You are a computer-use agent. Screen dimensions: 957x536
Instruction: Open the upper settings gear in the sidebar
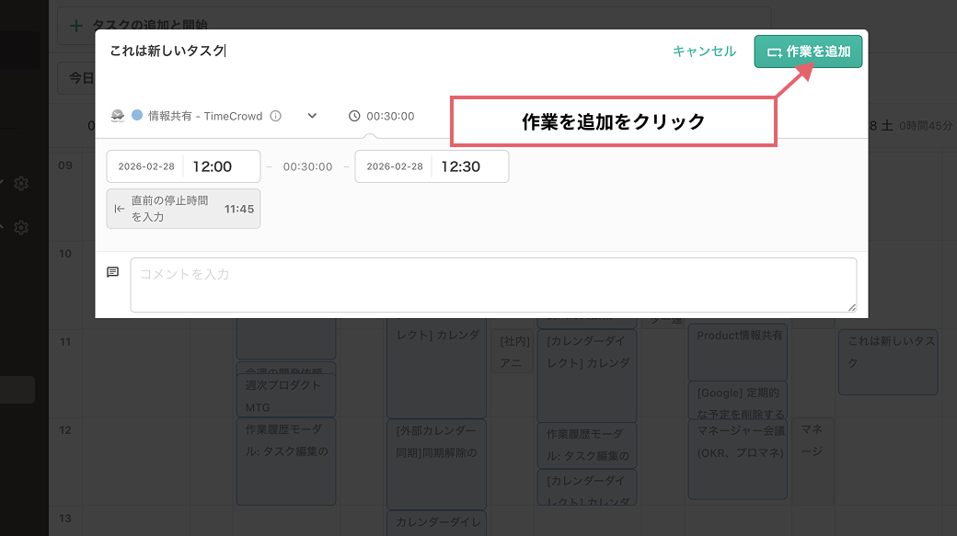(20, 183)
